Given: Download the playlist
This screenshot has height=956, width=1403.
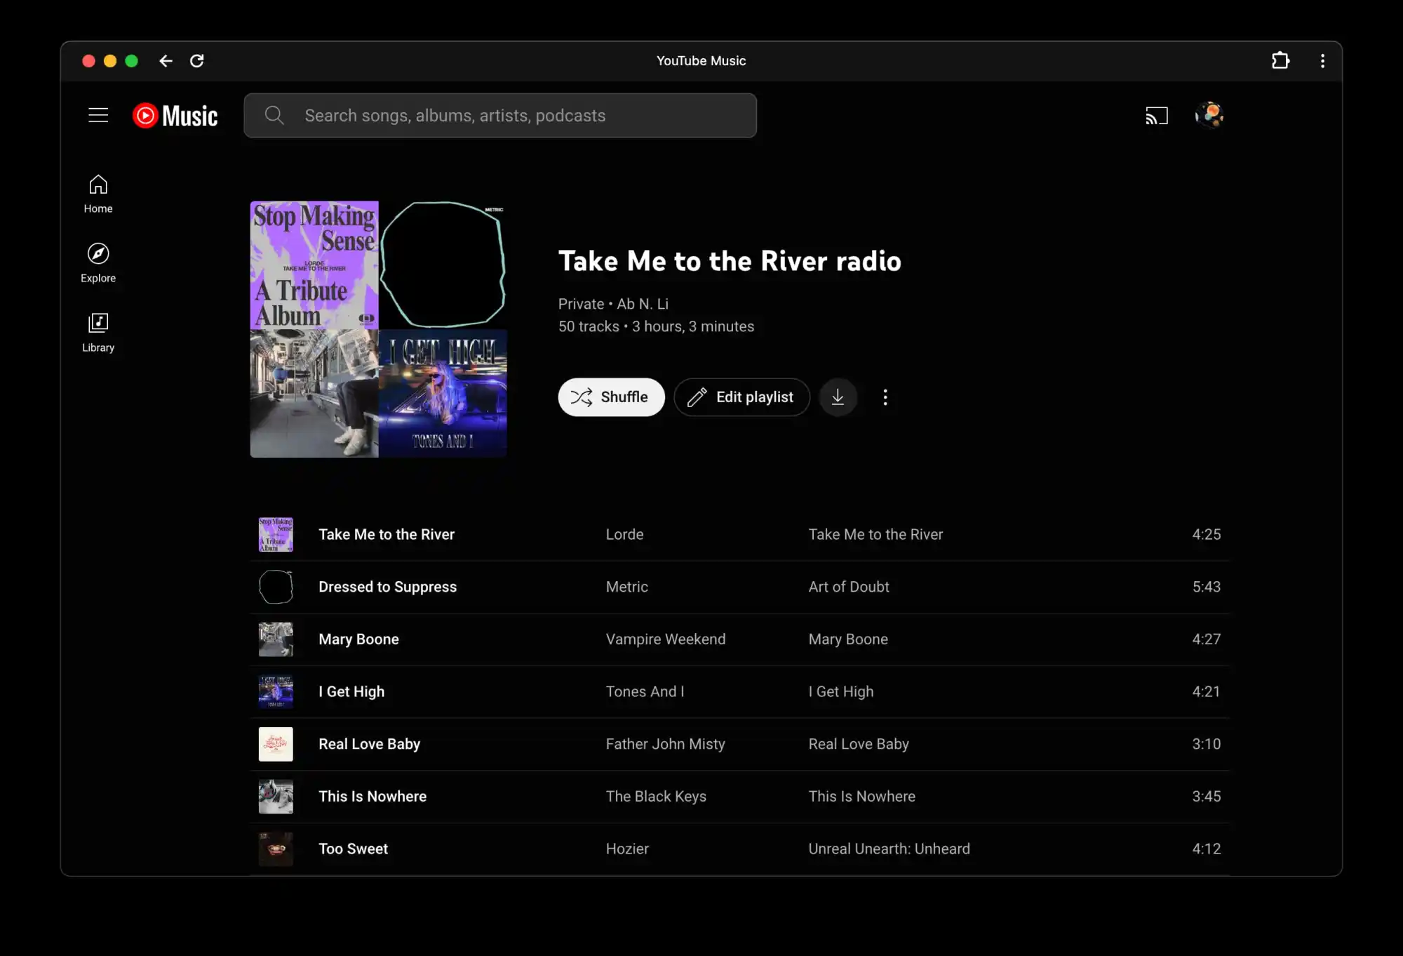Looking at the screenshot, I should point(838,397).
